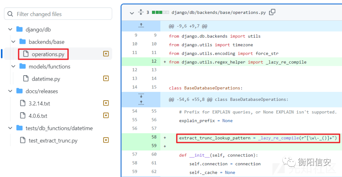The width and height of the screenshot is (342, 177).
Task: Click the code 'explain_prefix = None'
Action: 206,121
